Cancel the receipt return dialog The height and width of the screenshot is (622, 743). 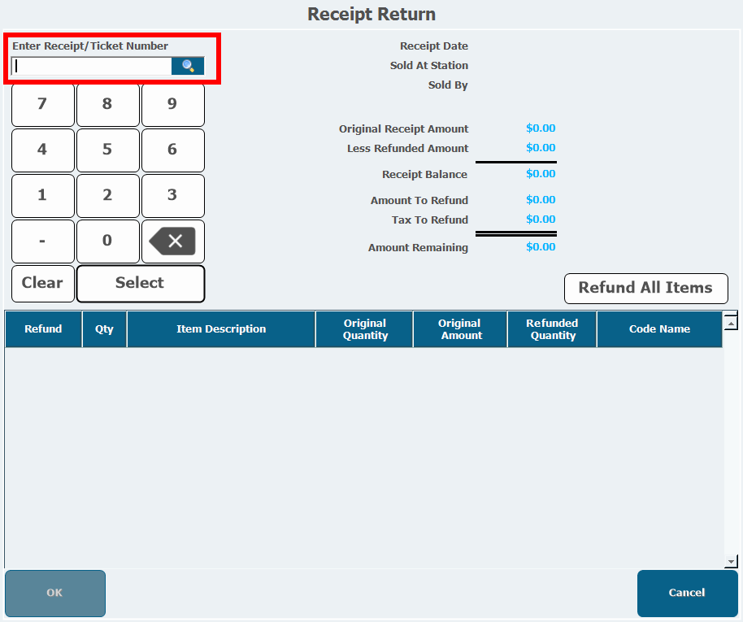[x=687, y=593]
